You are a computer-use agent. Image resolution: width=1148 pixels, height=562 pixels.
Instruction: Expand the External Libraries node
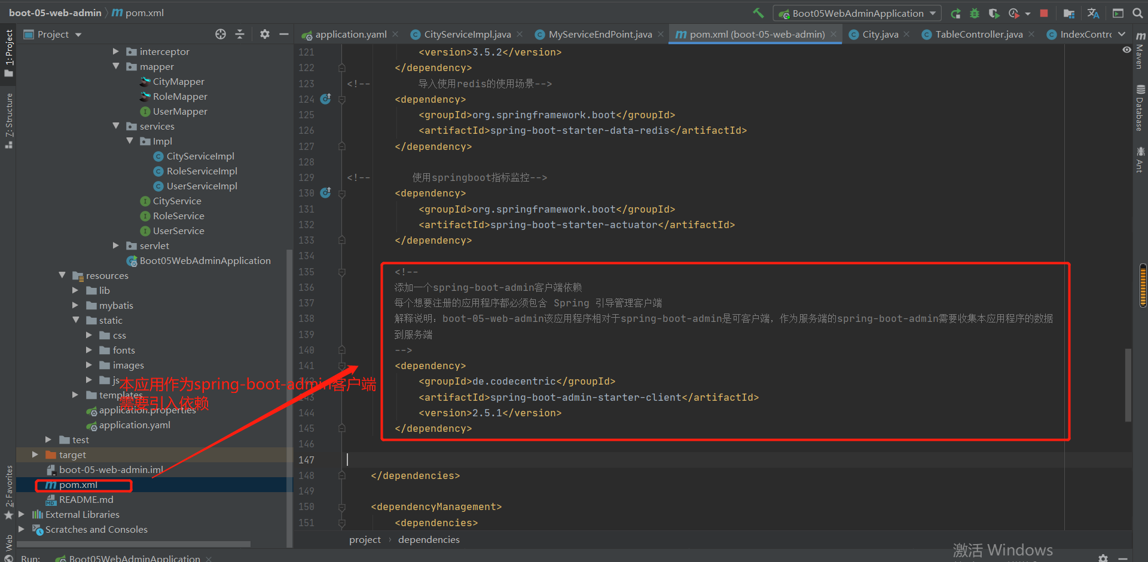coord(22,514)
